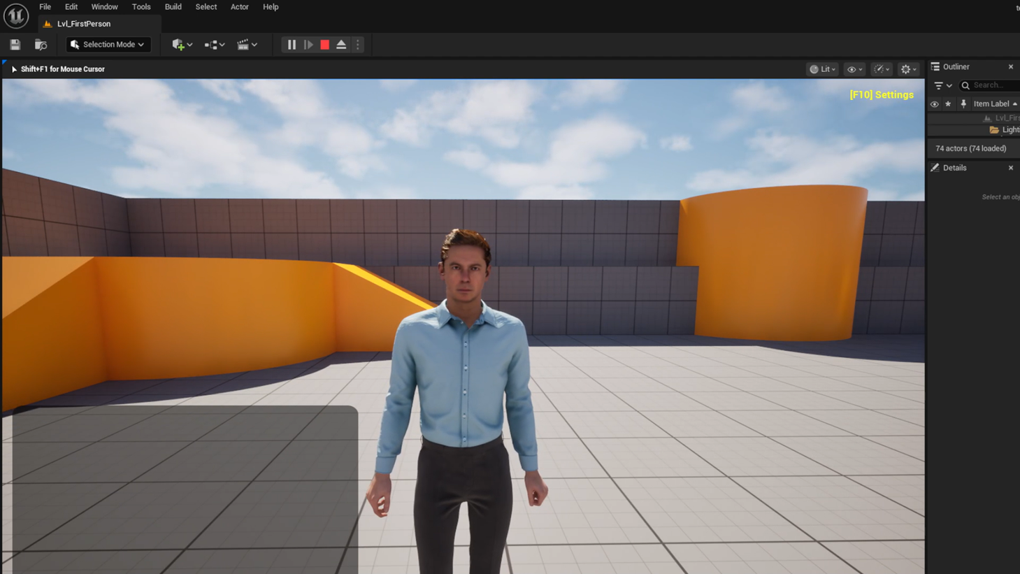Open the Selection Mode dropdown
1020x574 pixels.
108,45
